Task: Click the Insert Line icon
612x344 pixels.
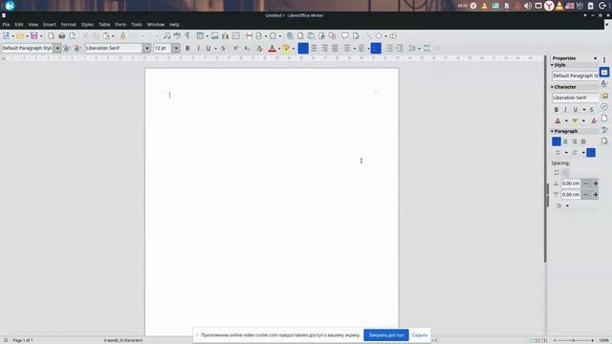Action: point(368,36)
